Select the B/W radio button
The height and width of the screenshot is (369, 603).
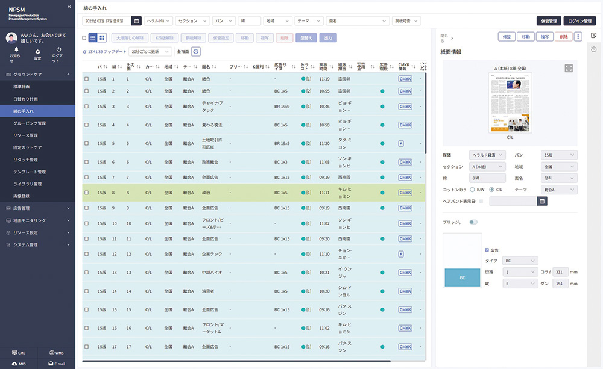472,190
